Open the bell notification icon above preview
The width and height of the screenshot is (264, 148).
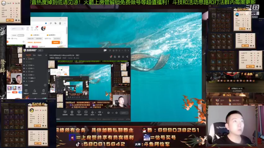[x=123, y=57]
